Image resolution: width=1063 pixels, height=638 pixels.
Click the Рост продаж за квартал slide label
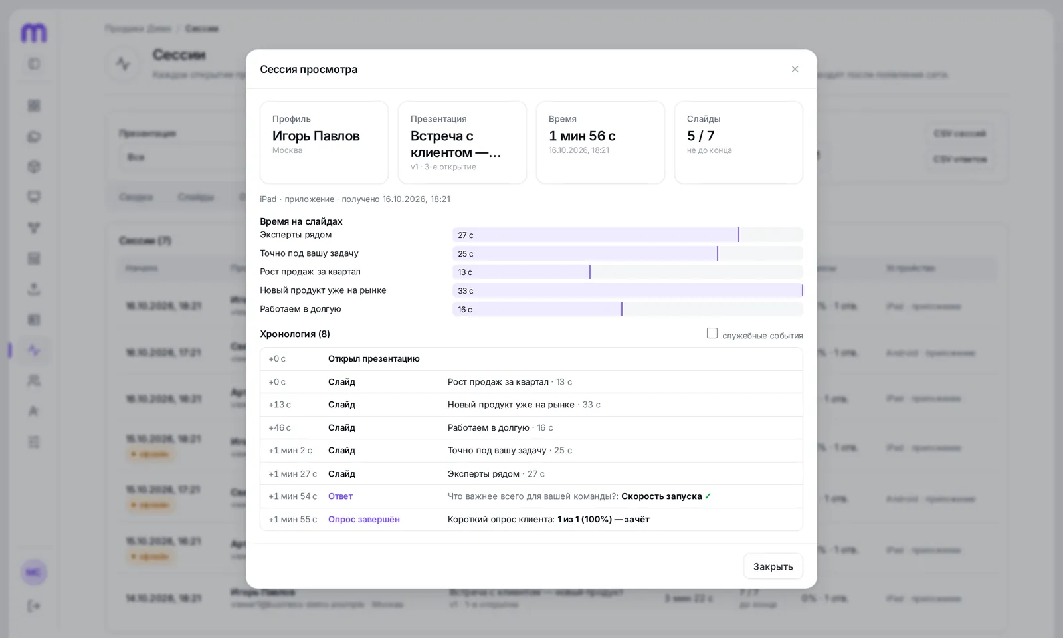click(310, 272)
